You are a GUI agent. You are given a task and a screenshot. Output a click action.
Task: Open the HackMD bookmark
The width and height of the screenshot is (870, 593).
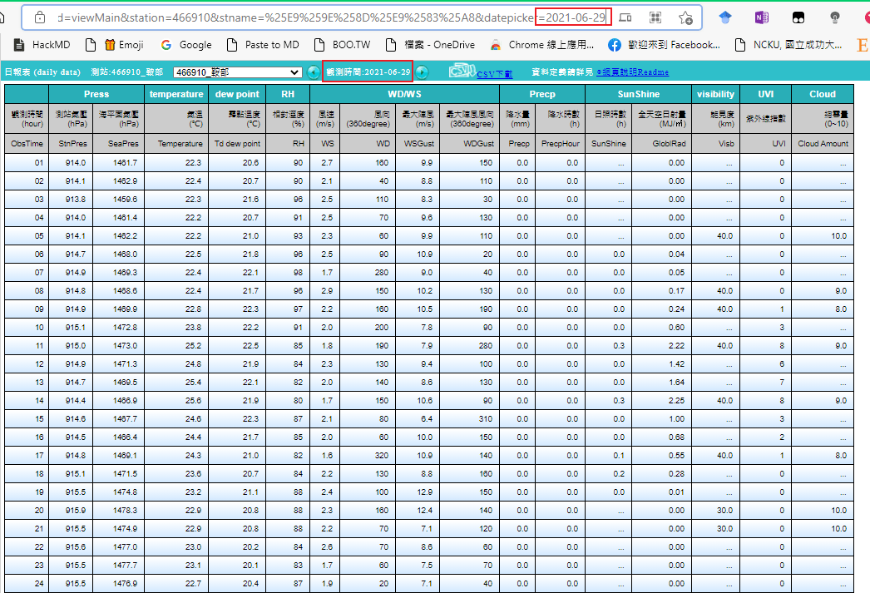point(41,45)
